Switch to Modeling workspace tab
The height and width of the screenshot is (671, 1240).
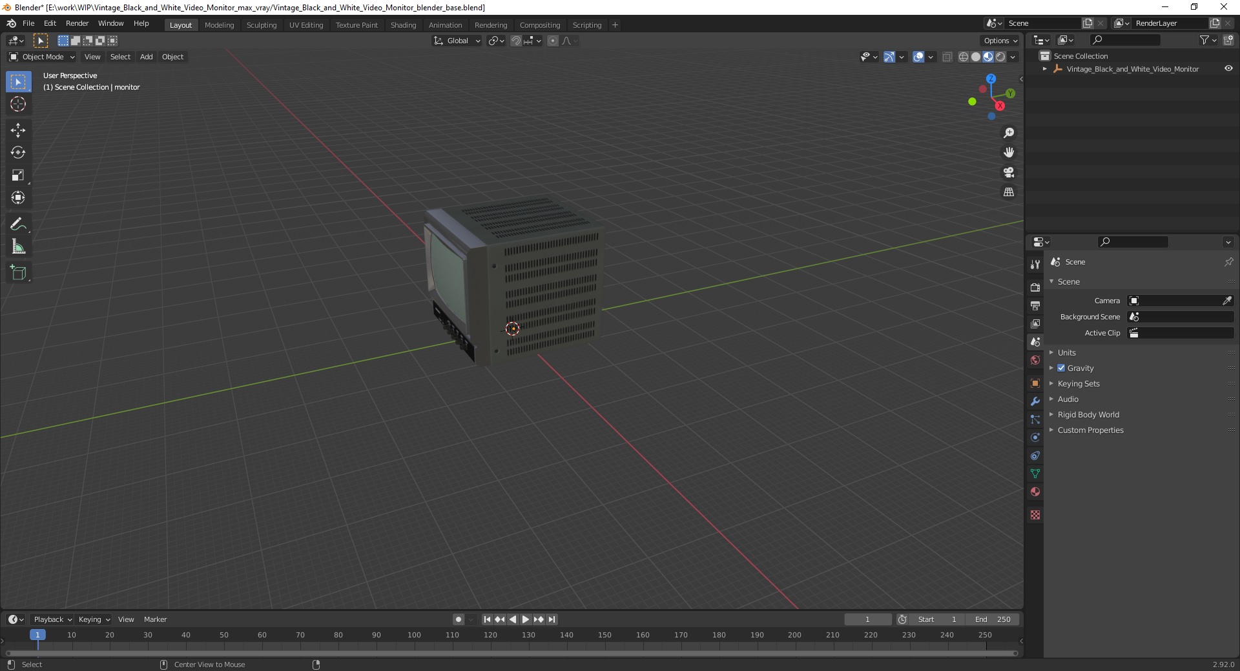tap(219, 25)
